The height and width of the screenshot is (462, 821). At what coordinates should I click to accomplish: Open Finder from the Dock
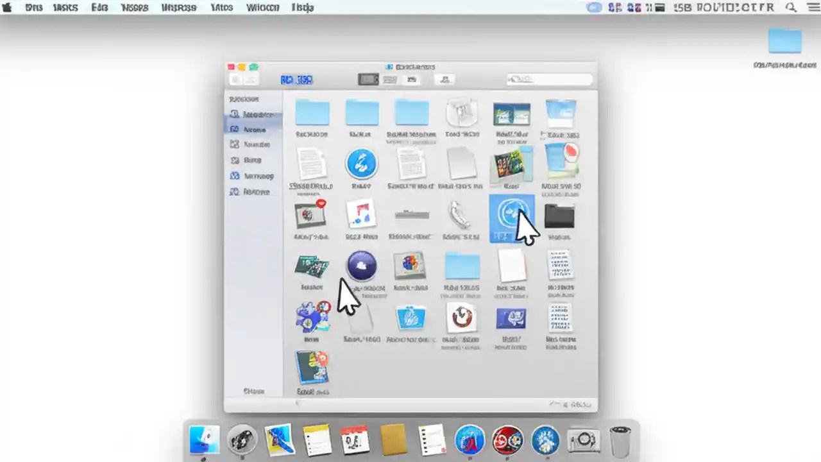tap(204, 440)
